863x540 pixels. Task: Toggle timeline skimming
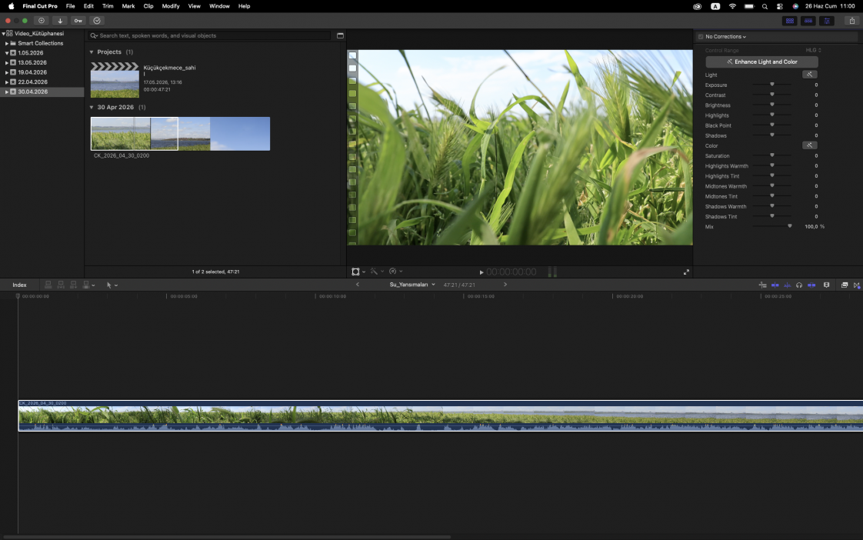click(775, 285)
